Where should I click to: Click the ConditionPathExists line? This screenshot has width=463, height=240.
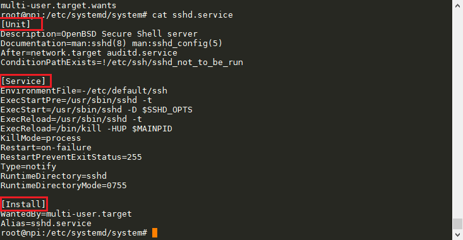point(122,63)
